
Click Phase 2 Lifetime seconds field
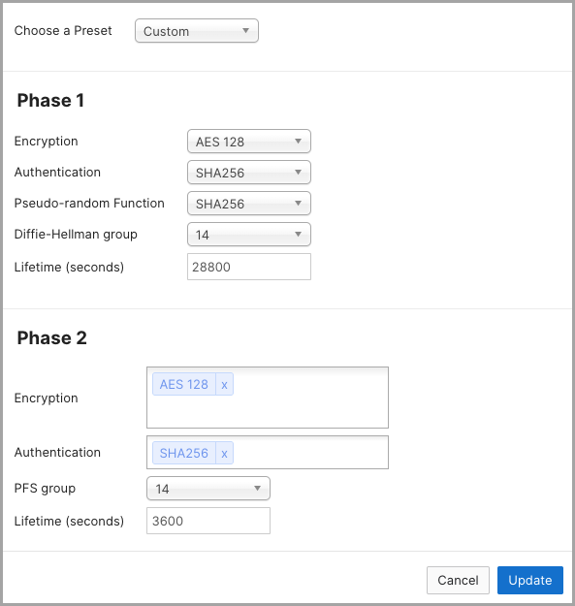[208, 521]
